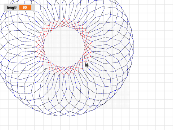Click the length variable monitor label

12,8
